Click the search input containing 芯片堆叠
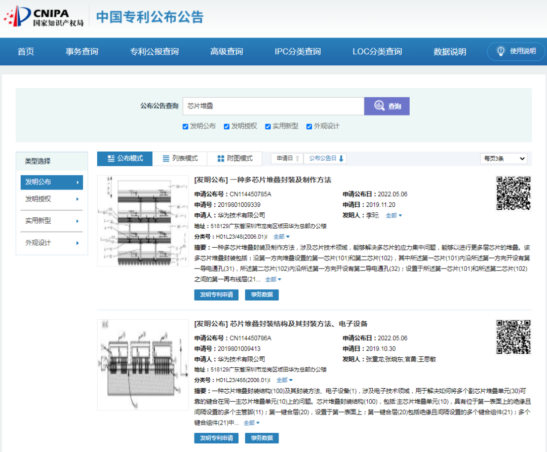Viewport: 547px width, 452px height. 273,106
